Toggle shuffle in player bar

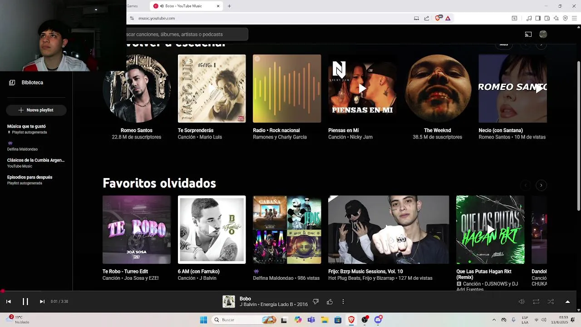coord(551,302)
